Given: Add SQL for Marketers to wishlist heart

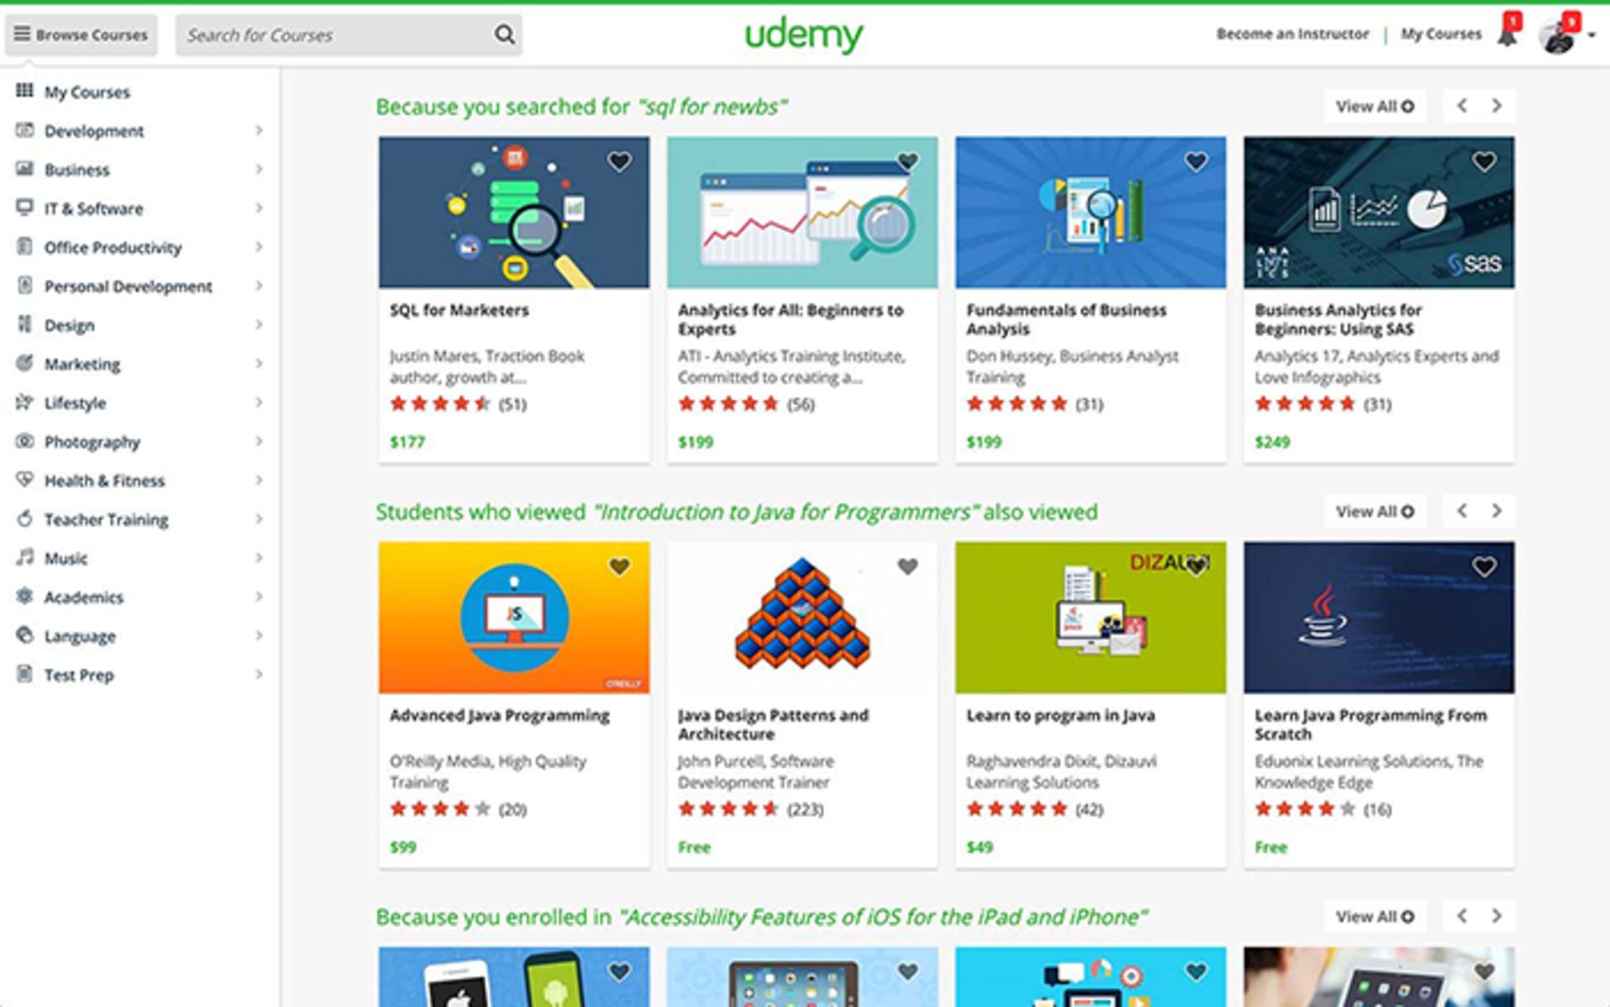Looking at the screenshot, I should (x=619, y=160).
